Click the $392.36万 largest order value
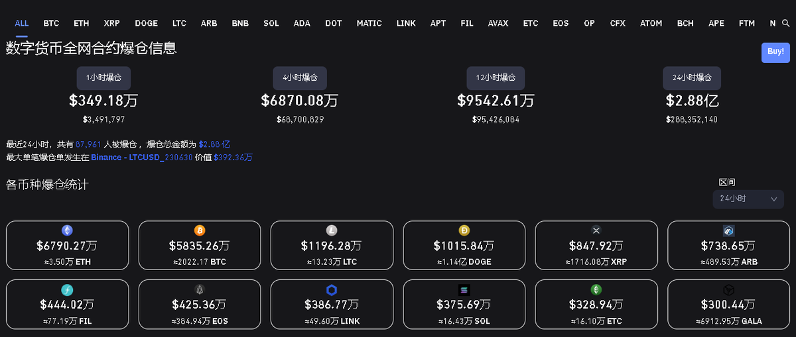 click(233, 158)
